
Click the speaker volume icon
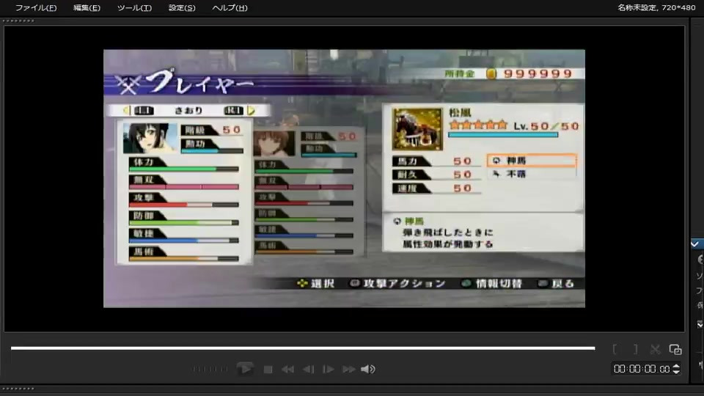coord(367,369)
